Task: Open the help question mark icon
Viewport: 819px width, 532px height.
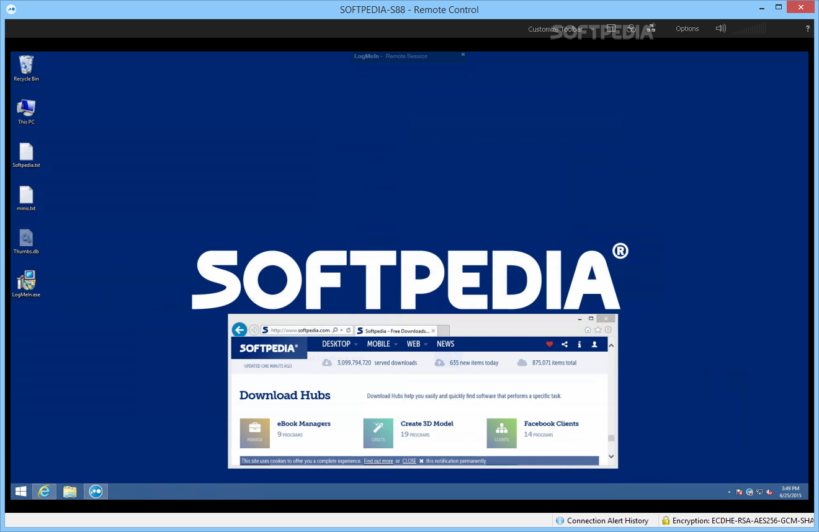Action: [808, 29]
